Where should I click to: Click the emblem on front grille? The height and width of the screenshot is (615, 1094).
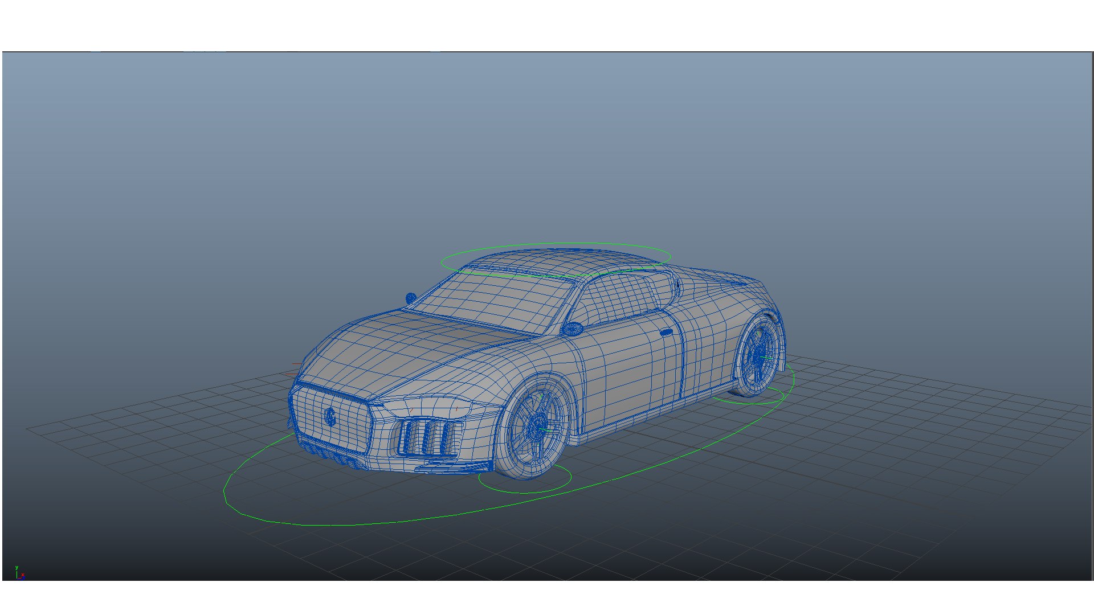[330, 416]
